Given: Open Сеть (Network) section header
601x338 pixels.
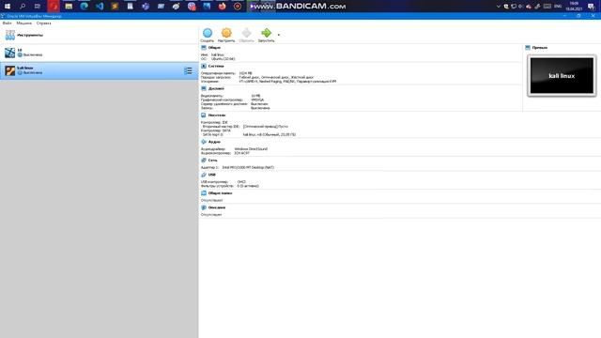Looking at the screenshot, I should 213,161.
